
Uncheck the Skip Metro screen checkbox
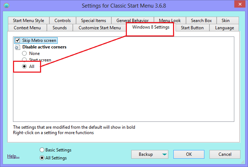point(18,40)
